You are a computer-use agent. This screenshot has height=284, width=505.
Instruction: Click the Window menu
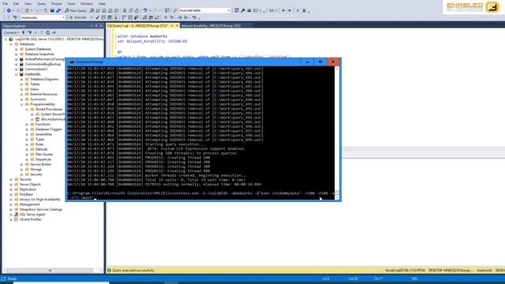pyautogui.click(x=87, y=3)
